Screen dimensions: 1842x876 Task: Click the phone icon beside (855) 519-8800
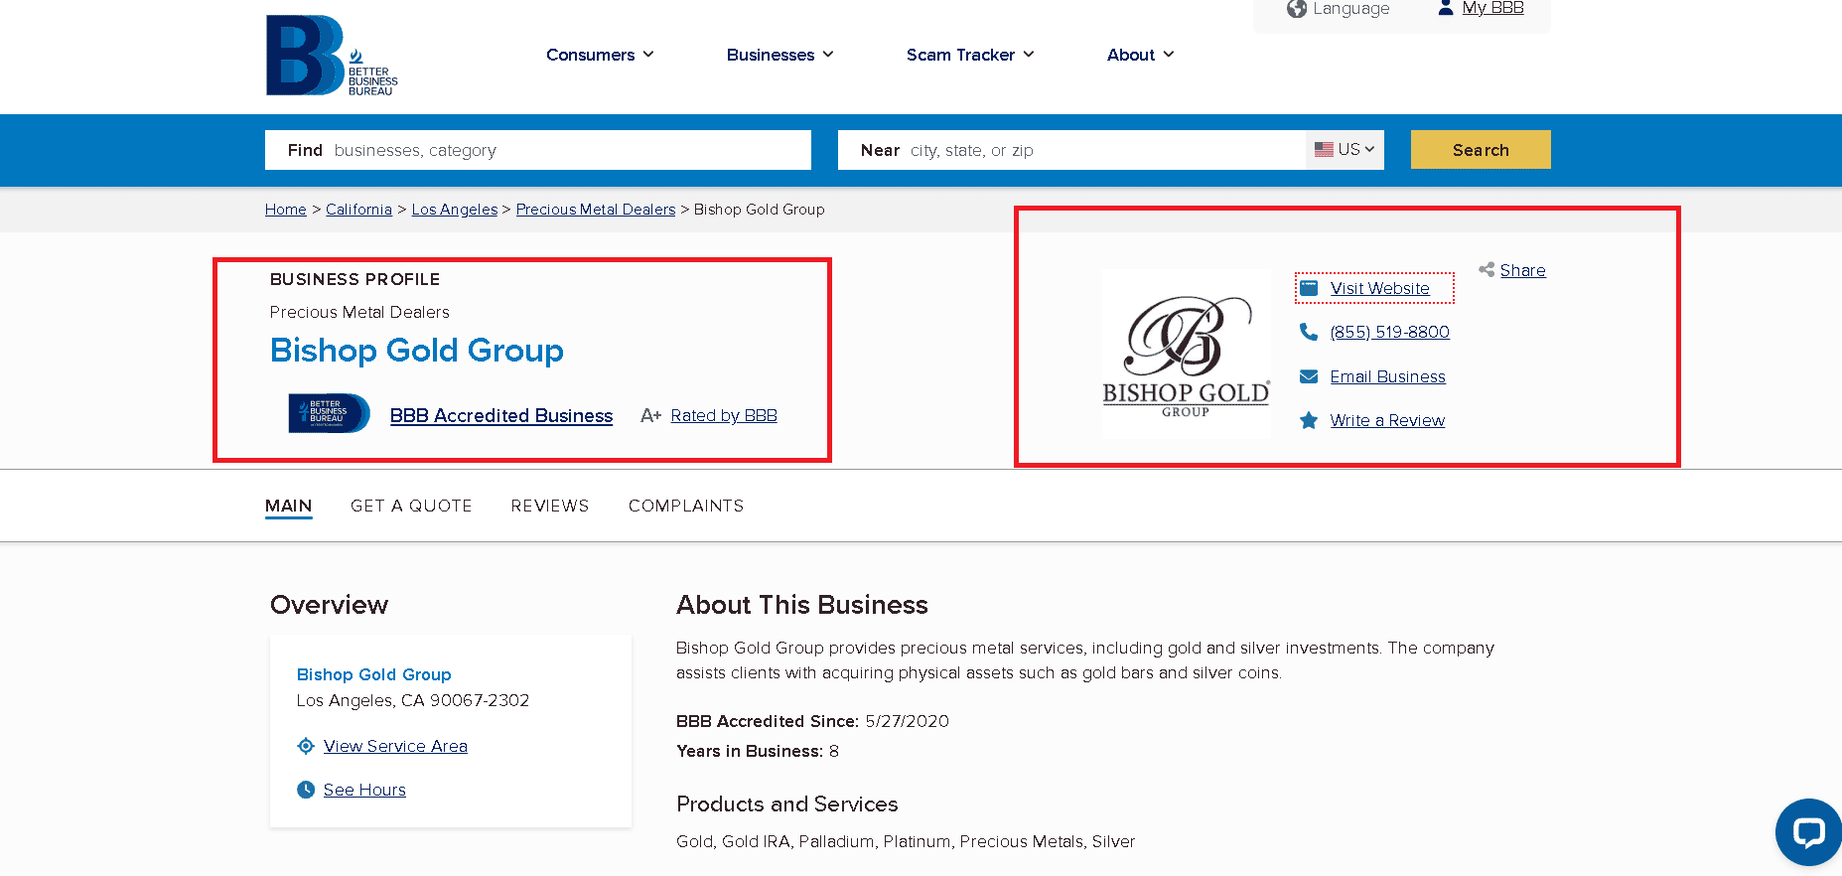tap(1309, 332)
